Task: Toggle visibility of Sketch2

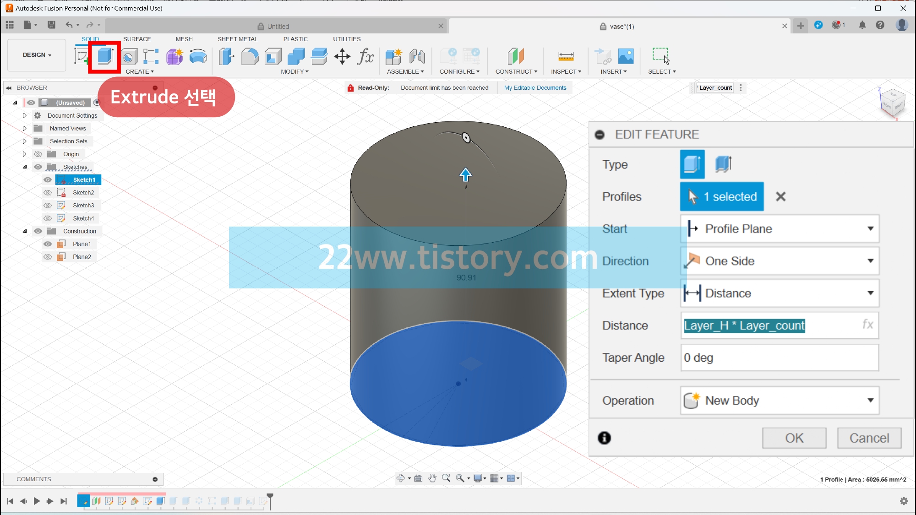Action: point(48,193)
